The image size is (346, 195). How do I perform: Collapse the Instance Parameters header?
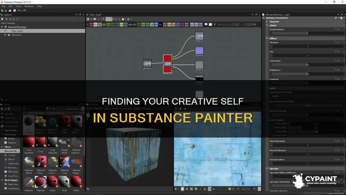[264, 18]
